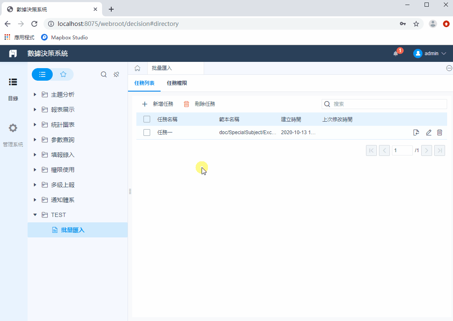Switch to favorites with the star toggle

click(x=63, y=74)
